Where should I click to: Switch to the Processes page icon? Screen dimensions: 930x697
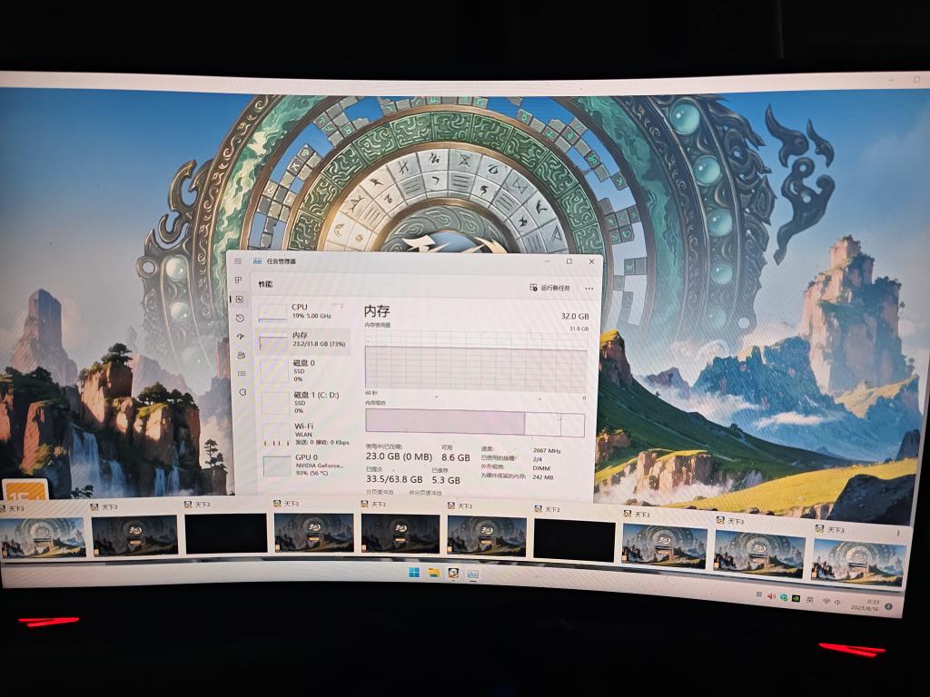tap(239, 280)
